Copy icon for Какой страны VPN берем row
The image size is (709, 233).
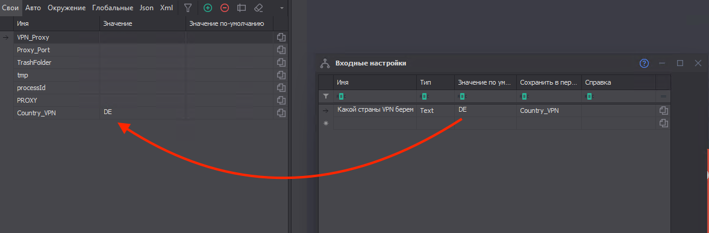pos(663,110)
